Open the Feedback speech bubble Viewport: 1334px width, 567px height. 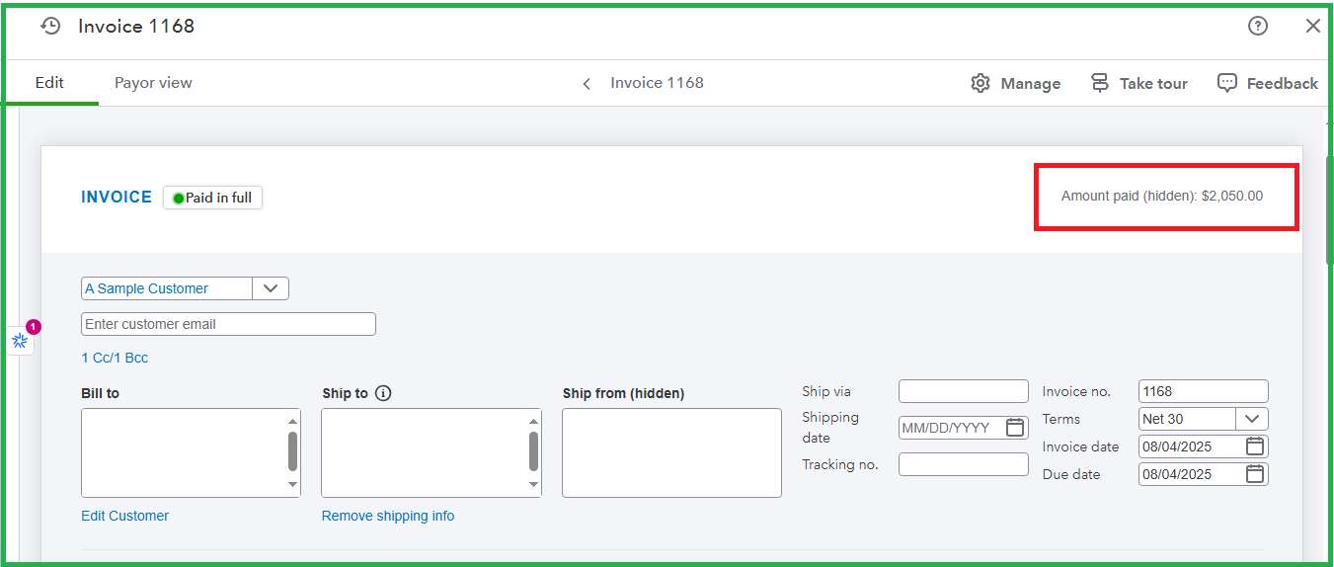(x=1226, y=83)
